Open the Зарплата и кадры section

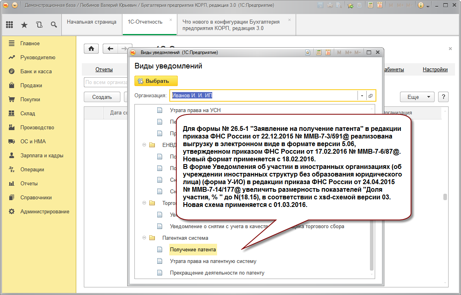[x=42, y=155]
